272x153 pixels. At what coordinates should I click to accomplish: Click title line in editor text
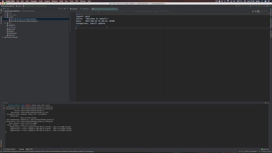click(x=92, y=19)
